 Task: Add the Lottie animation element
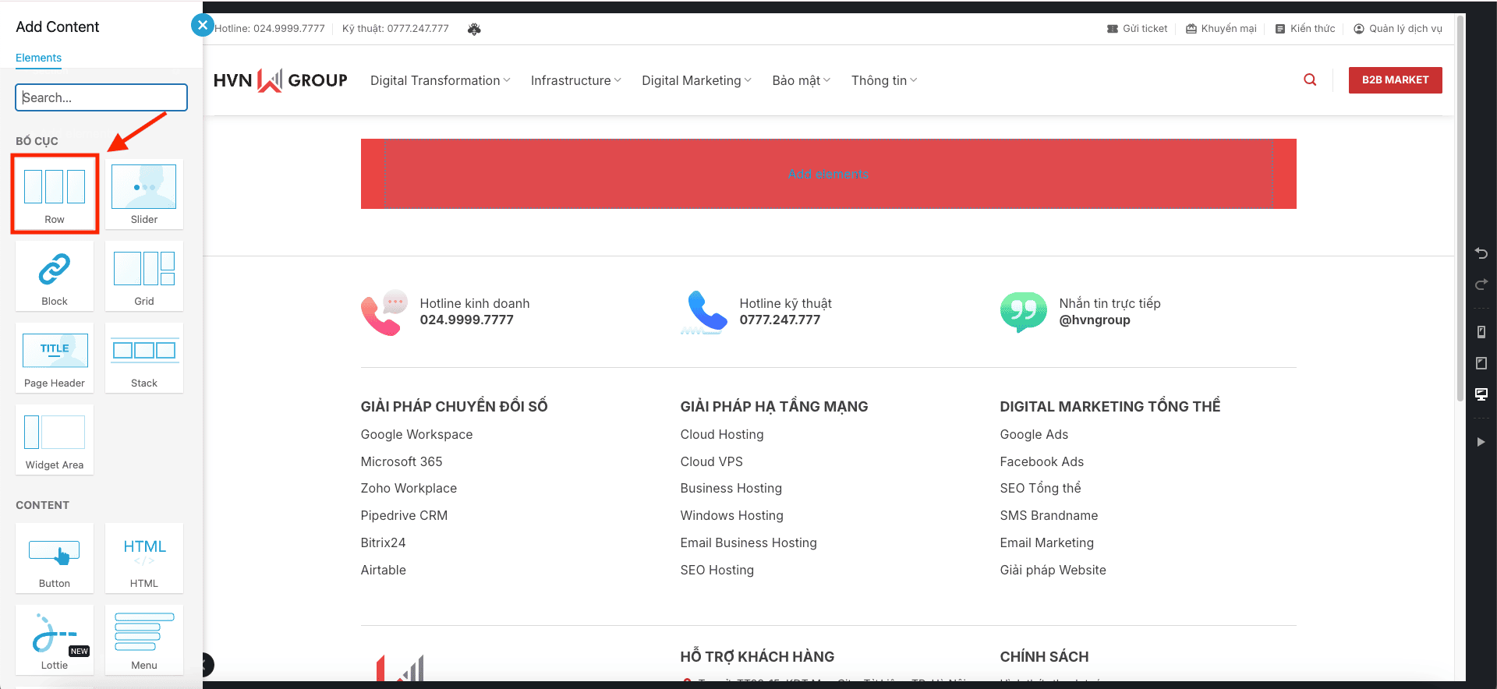tap(55, 640)
